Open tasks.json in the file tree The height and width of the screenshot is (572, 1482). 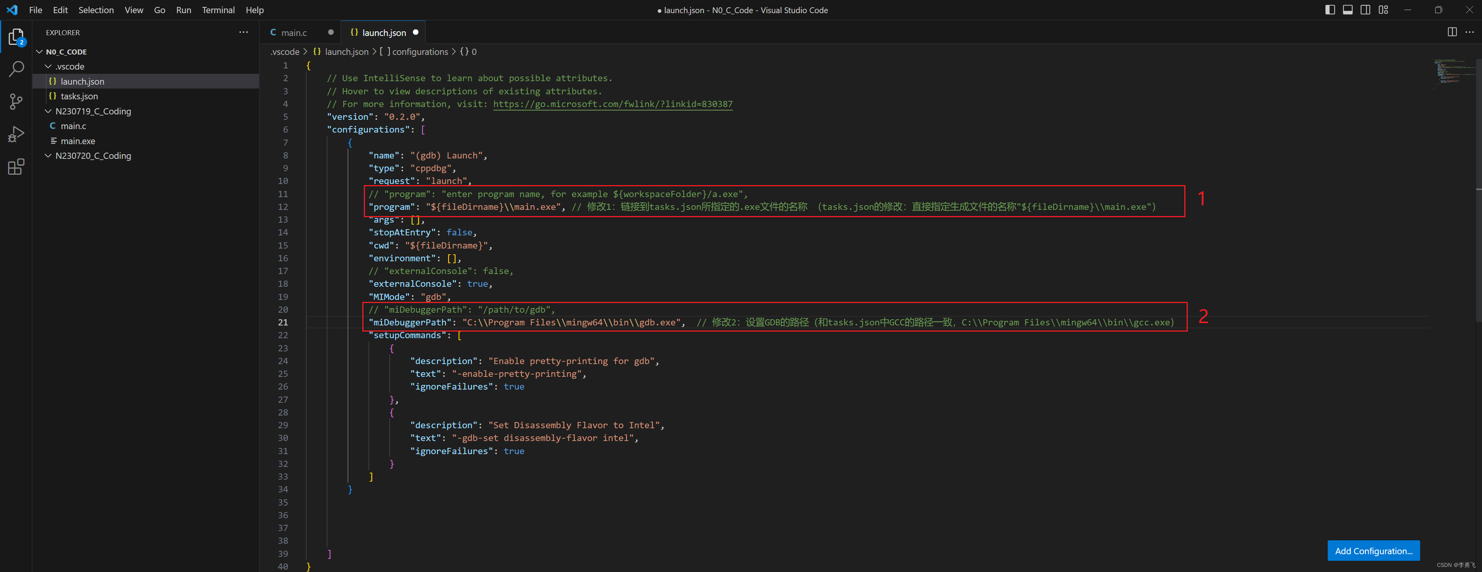pyautogui.click(x=79, y=97)
